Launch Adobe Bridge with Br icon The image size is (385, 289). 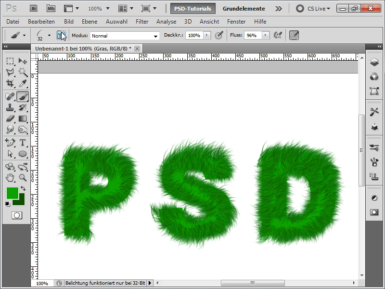click(34, 9)
